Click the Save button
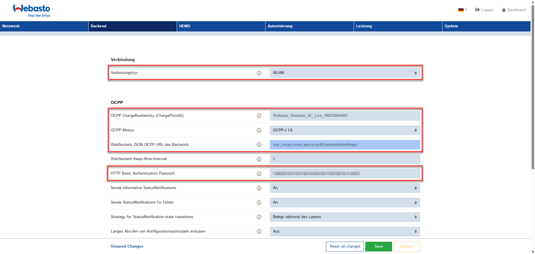Screen dimensions: 535x254 (379, 246)
